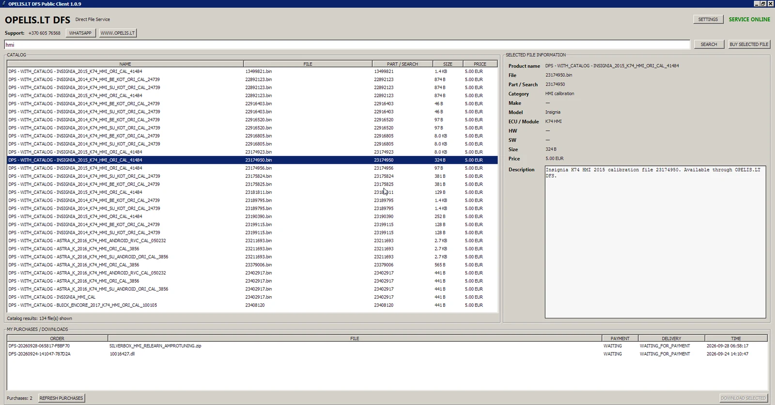Select the catalog row with file 13499821.bin
This screenshot has width=775, height=405.
[252, 72]
